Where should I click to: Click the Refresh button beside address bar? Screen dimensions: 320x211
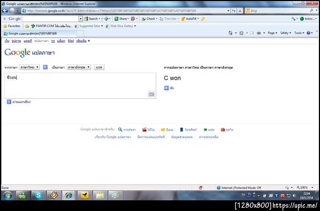[x=234, y=11]
